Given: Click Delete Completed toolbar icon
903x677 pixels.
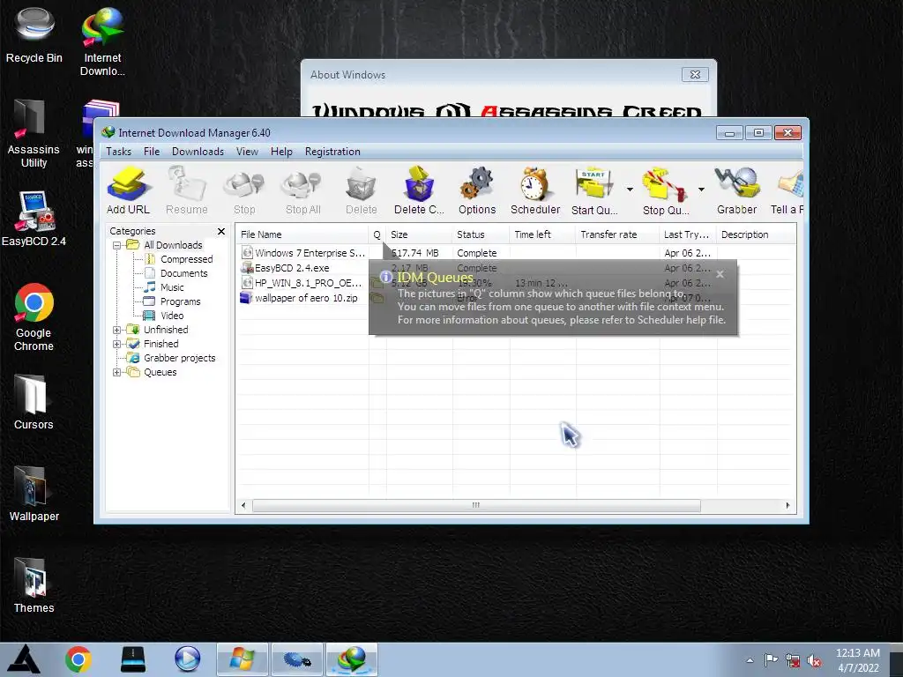Looking at the screenshot, I should pyautogui.click(x=419, y=191).
